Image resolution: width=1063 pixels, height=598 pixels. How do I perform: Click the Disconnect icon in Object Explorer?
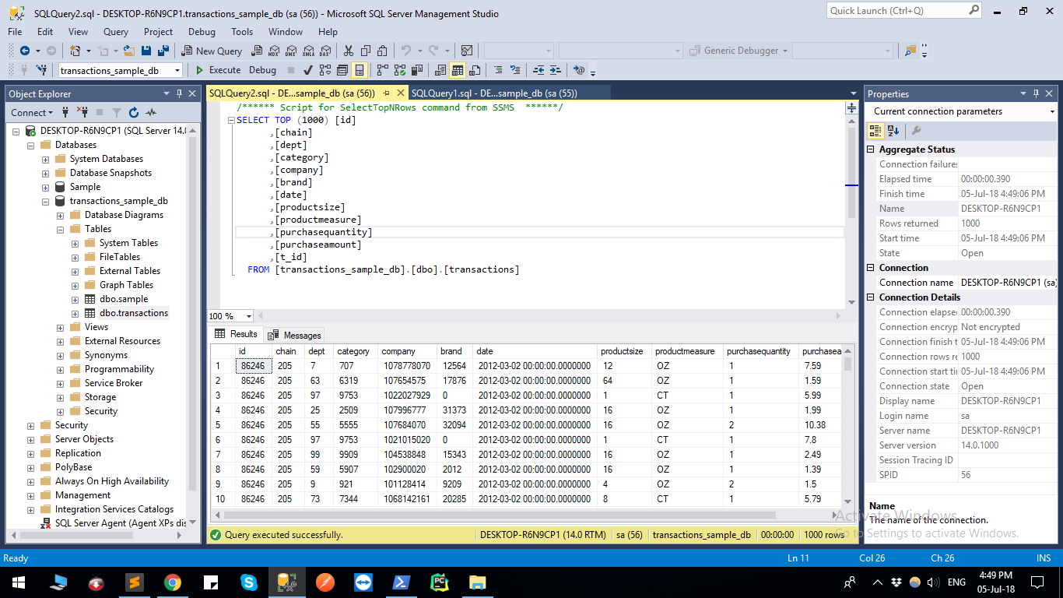point(83,112)
